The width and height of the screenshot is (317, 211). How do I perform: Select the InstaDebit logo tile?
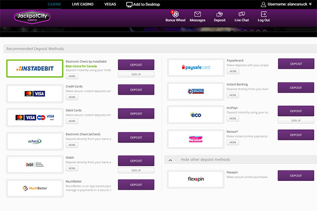35,69
